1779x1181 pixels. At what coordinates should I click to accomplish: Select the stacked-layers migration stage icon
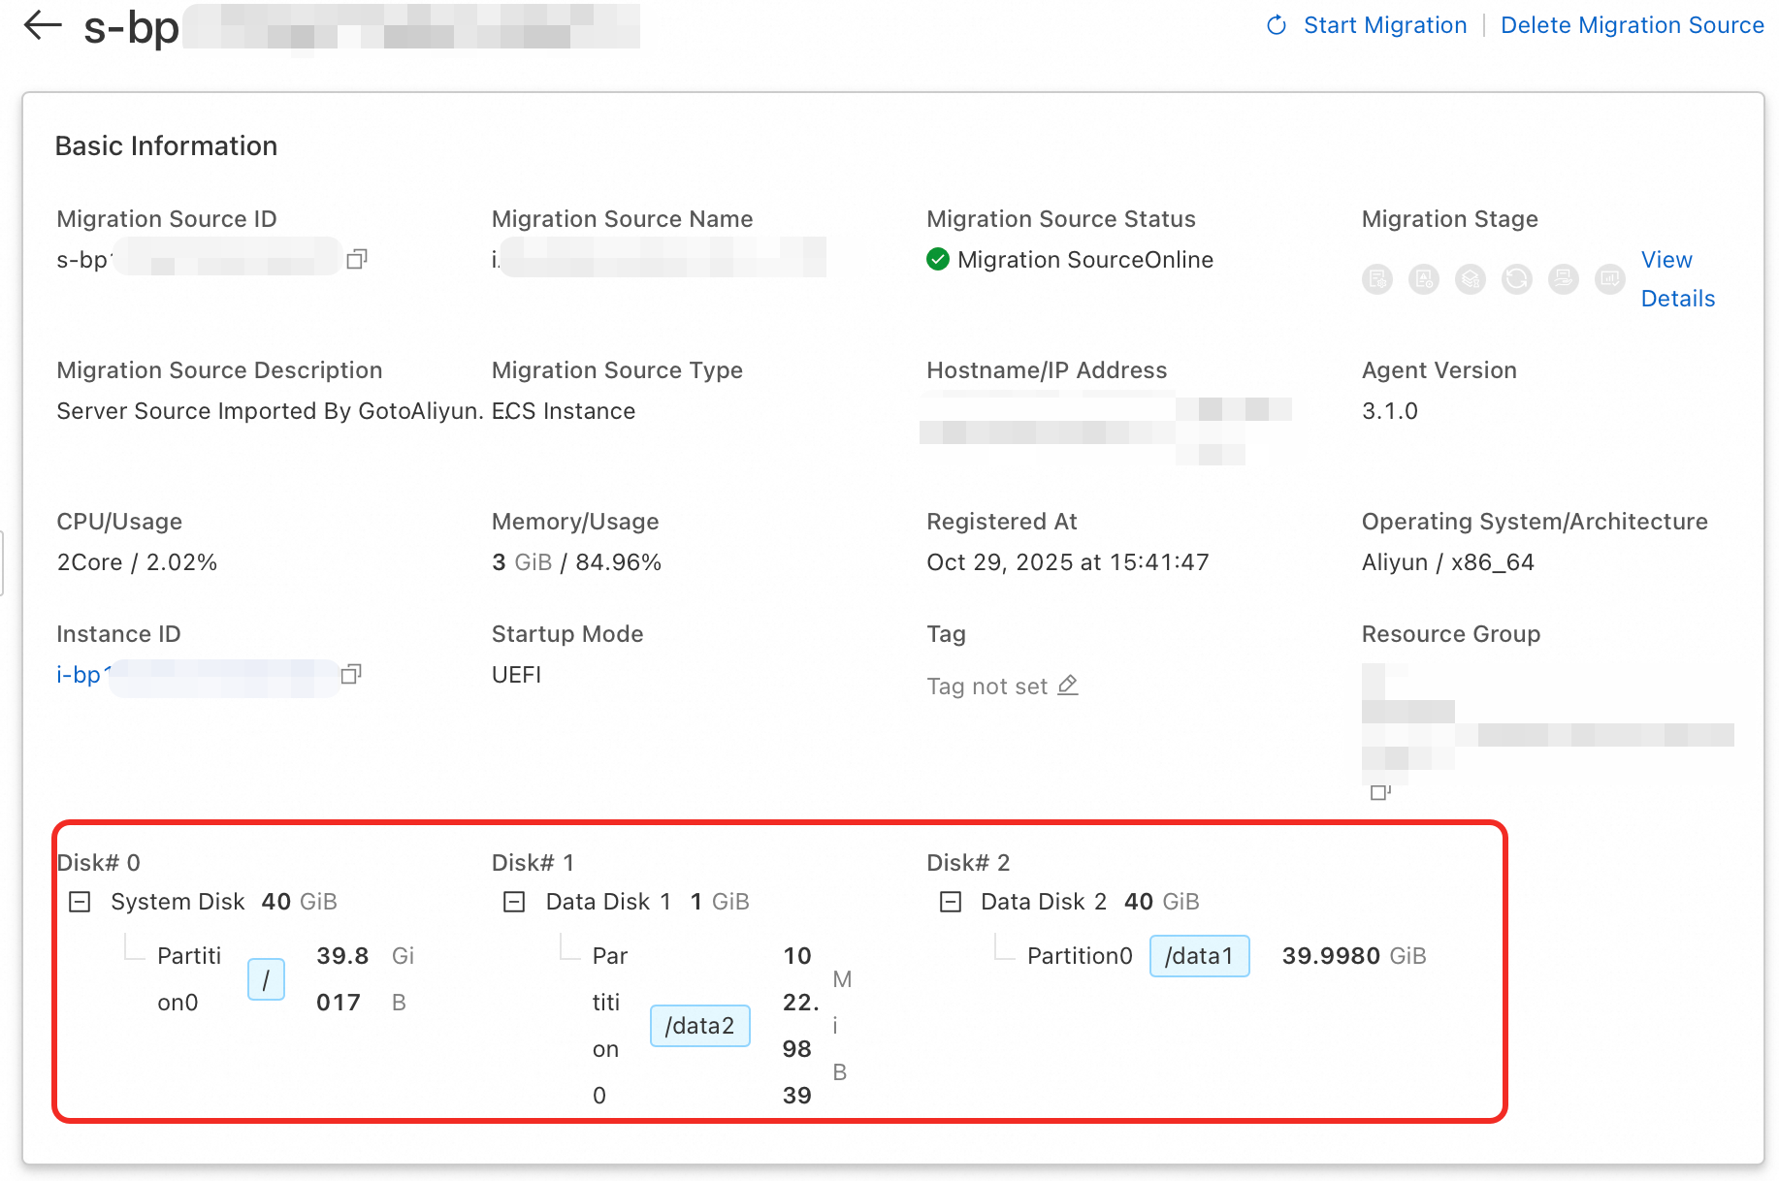[x=1471, y=279]
